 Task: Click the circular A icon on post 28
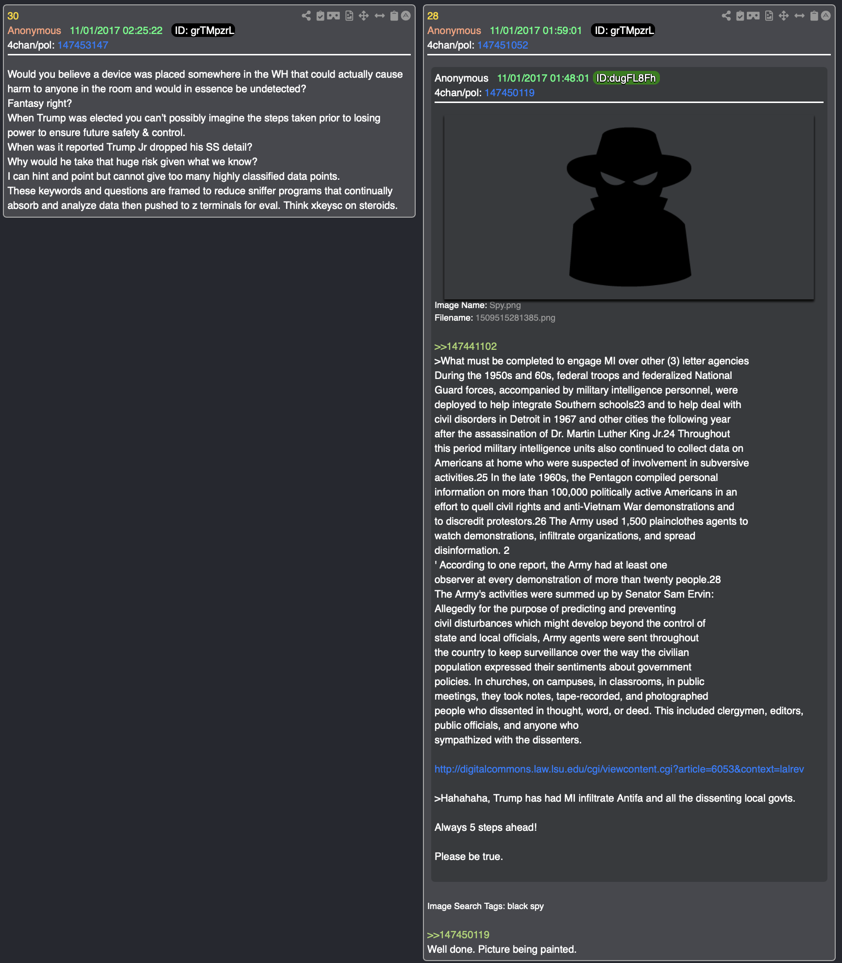[825, 16]
